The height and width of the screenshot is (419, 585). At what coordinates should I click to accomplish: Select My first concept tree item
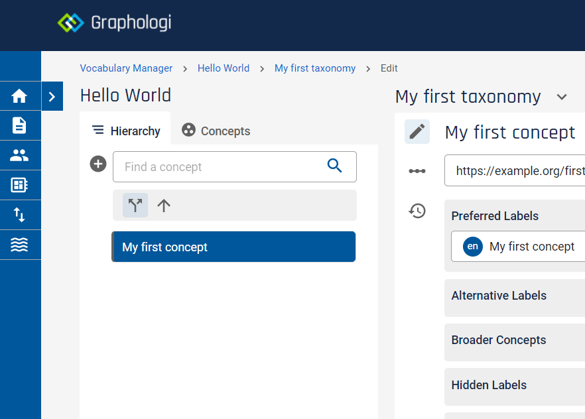point(233,247)
